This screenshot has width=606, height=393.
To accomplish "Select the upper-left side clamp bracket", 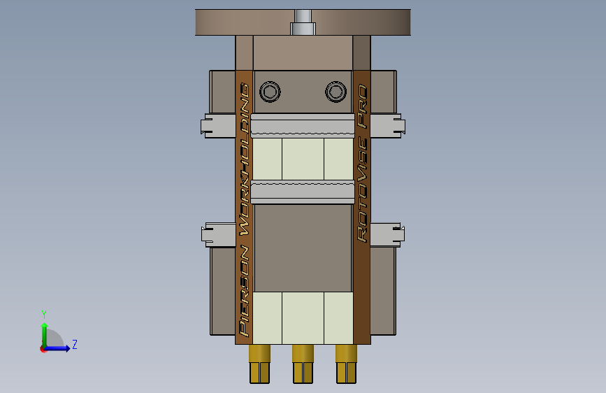I will (218, 126).
